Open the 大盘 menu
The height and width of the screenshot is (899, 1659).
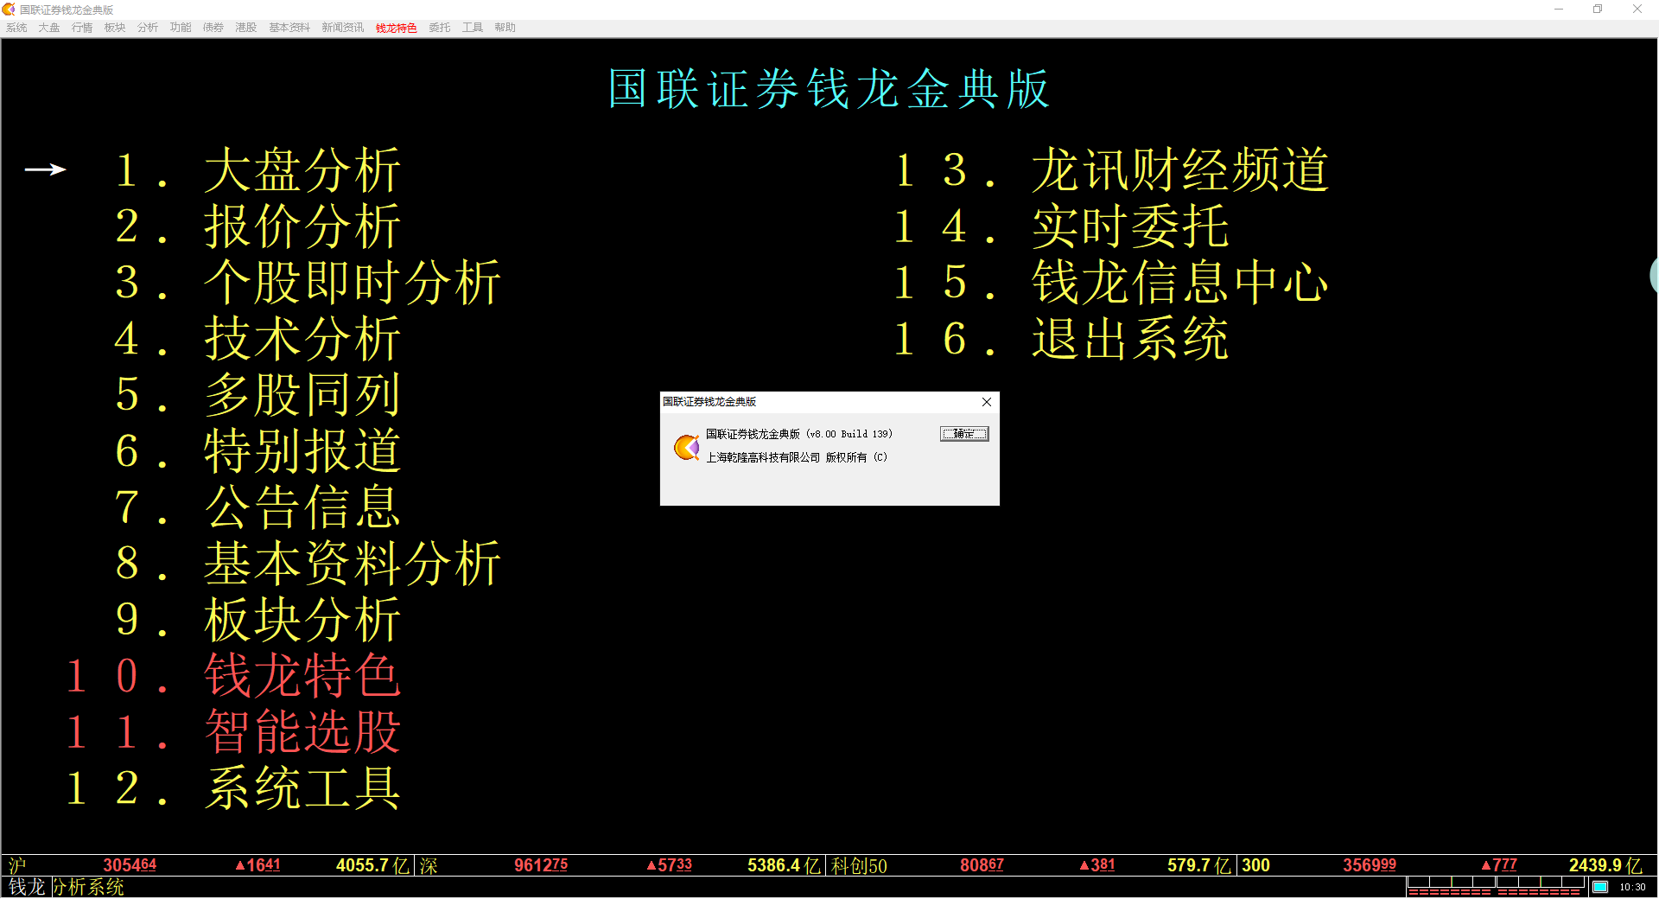click(49, 28)
